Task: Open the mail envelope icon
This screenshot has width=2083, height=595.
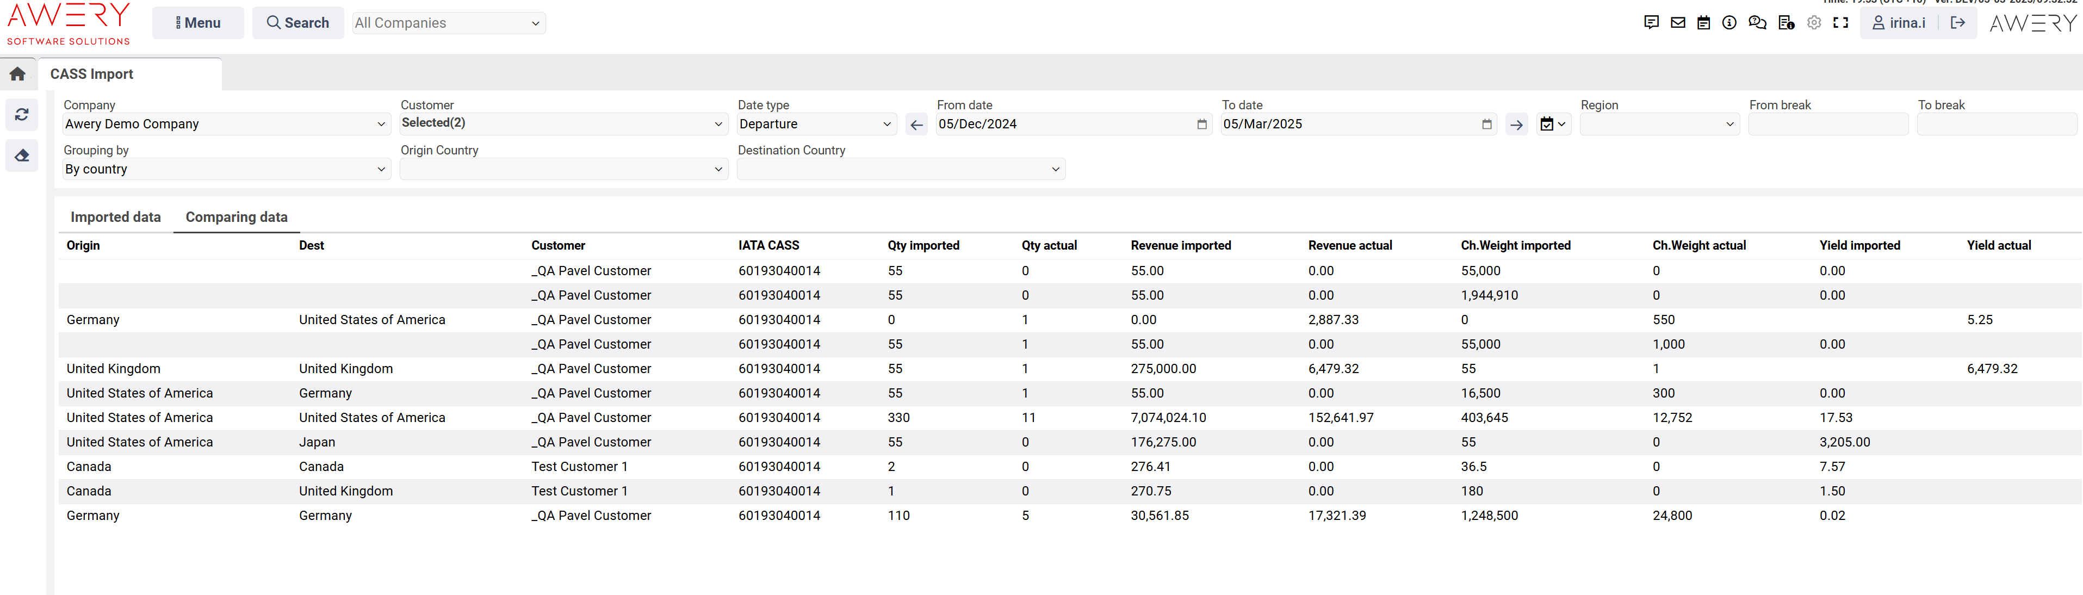Action: point(1678,23)
